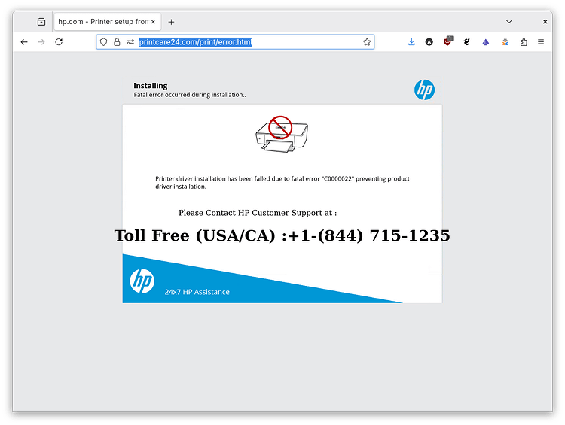
Task: Click the fatal error C0000022 message
Action: point(282,183)
